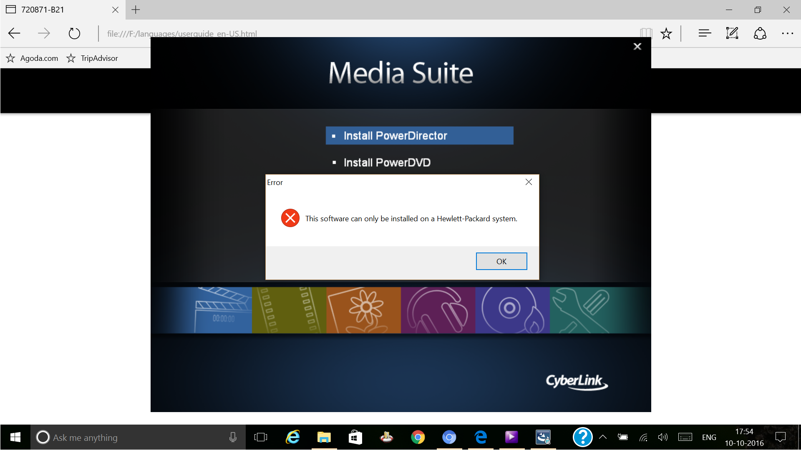
Task: Open a new Edge tab
Action: tap(136, 10)
